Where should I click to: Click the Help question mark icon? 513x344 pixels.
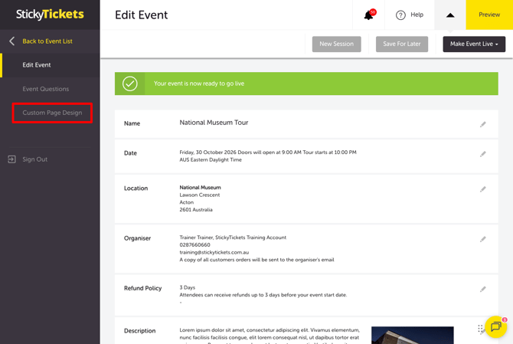pos(400,15)
